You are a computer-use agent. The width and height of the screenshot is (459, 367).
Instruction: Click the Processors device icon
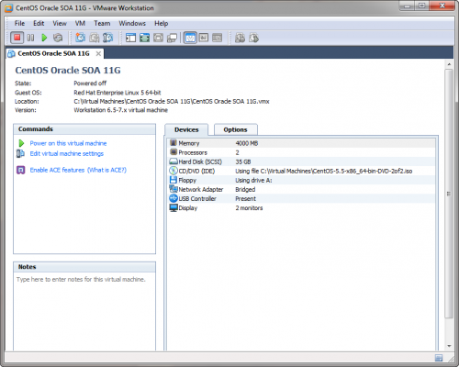[174, 152]
